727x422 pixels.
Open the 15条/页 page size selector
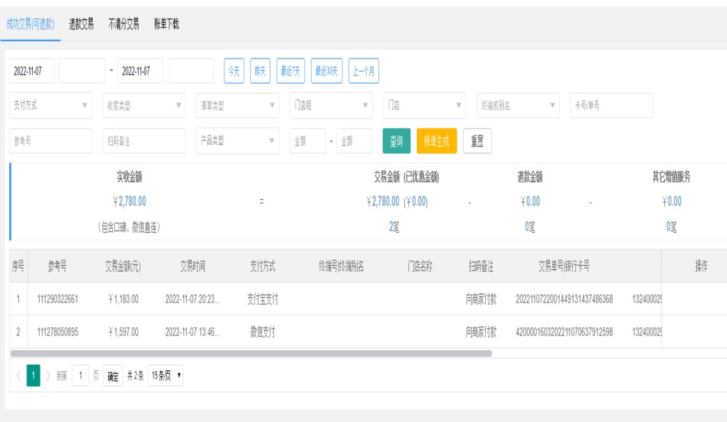(x=166, y=377)
